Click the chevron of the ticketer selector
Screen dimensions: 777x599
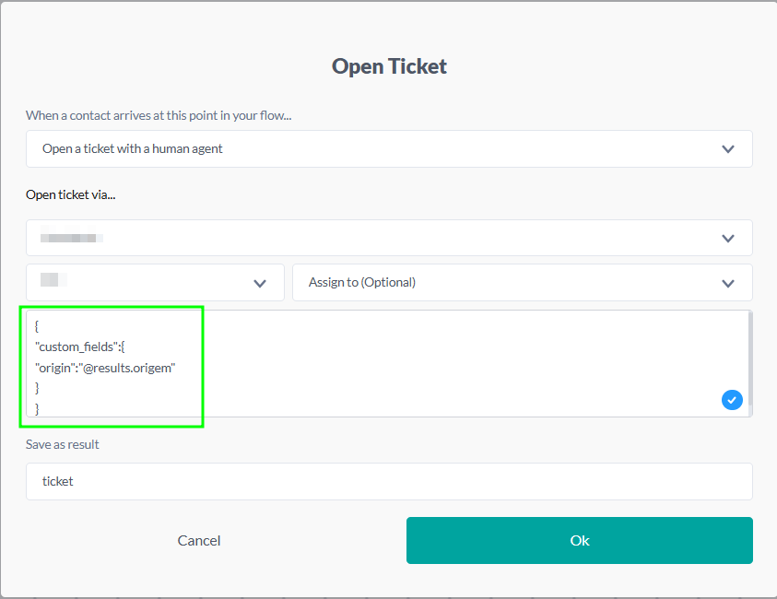(728, 238)
